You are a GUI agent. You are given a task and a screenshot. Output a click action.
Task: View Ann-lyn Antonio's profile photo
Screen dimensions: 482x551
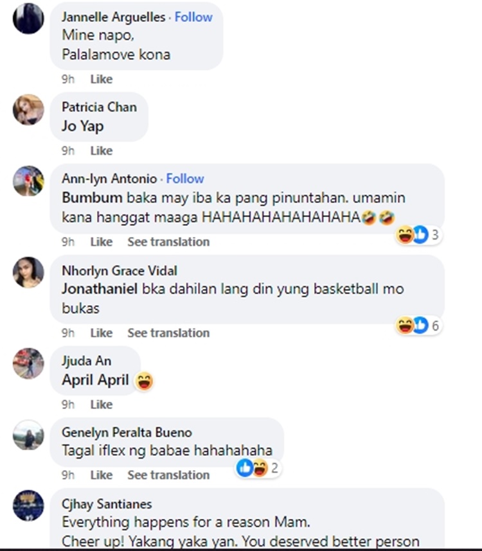(x=28, y=181)
